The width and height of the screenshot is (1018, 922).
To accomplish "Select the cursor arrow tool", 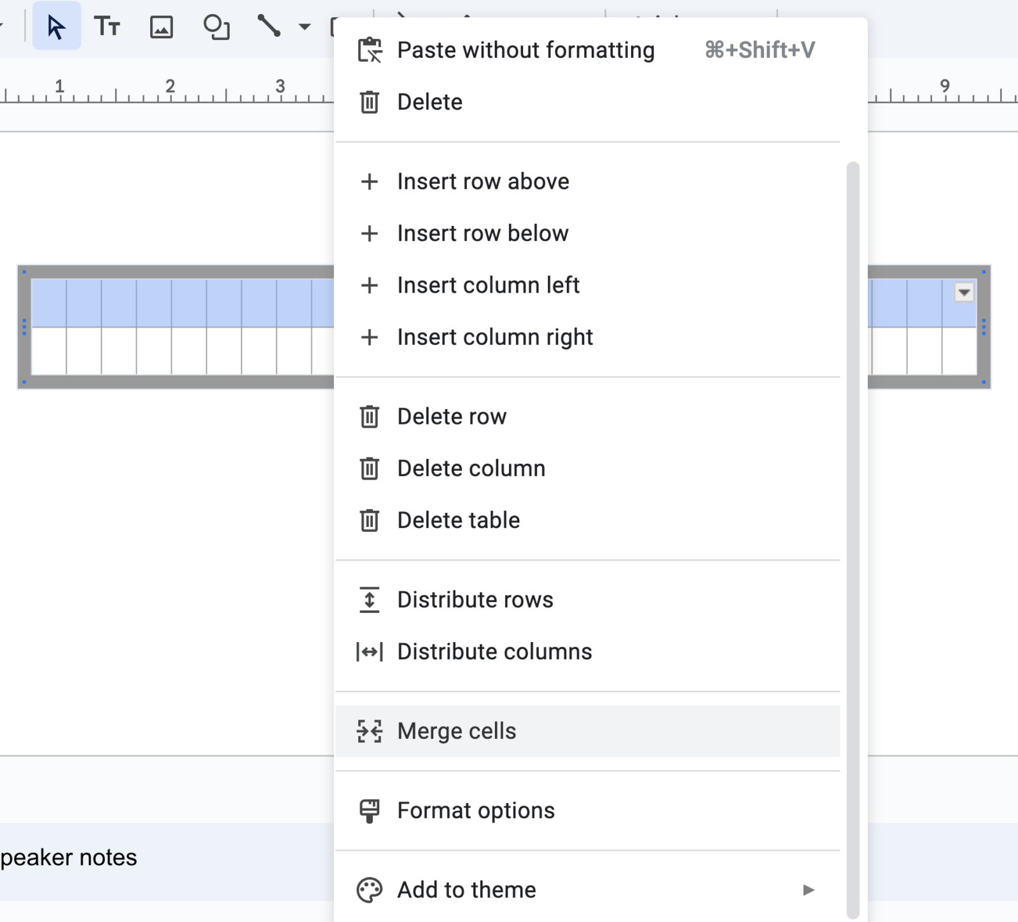I will pyautogui.click(x=56, y=27).
